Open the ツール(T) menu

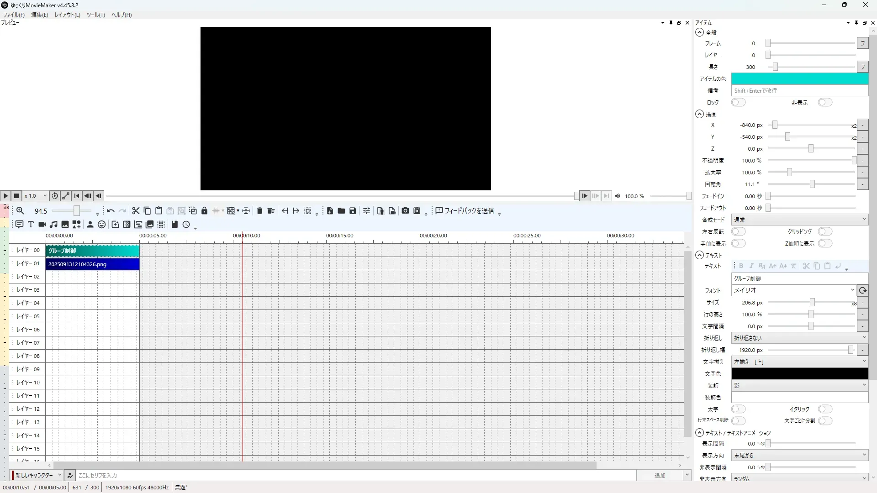pos(95,15)
